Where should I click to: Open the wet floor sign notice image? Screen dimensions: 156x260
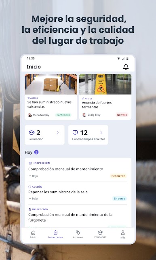pos(105,84)
